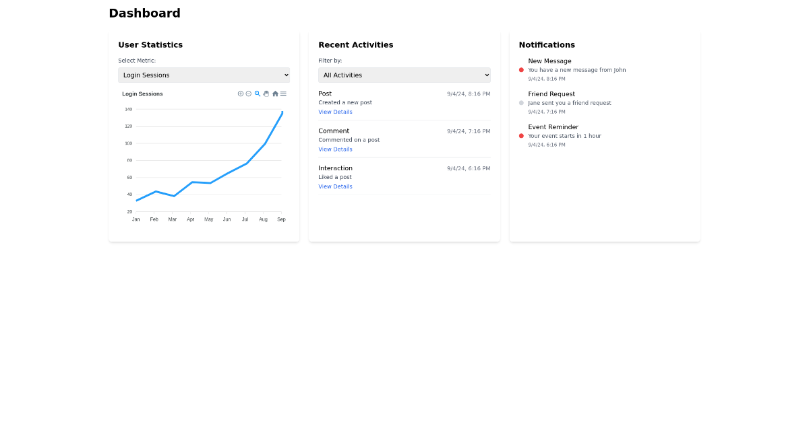The width and height of the screenshot is (809, 424).
Task: Toggle the gray read dot on Friend Request
Action: point(520,103)
